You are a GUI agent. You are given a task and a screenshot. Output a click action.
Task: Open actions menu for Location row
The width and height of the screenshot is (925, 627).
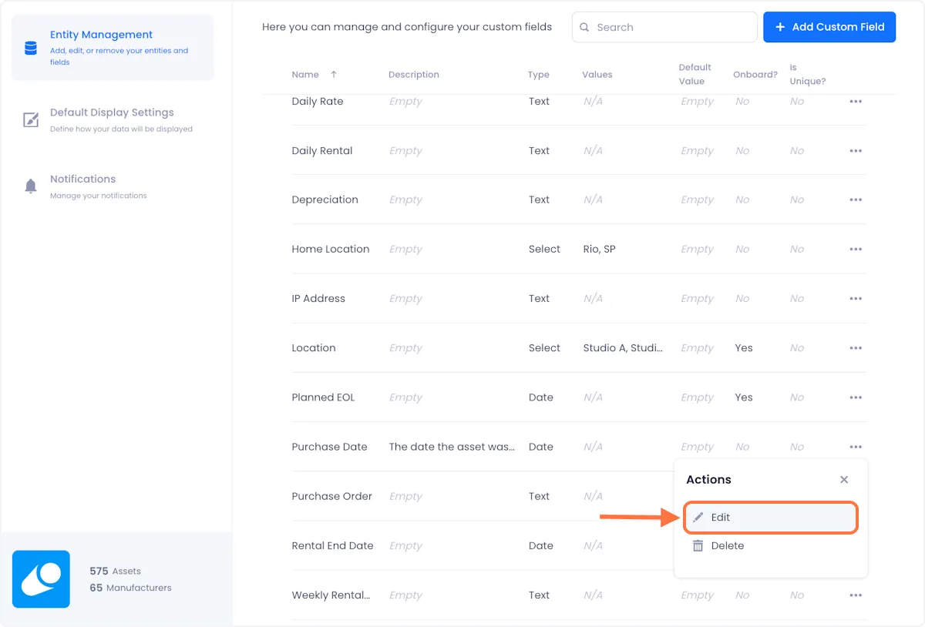(856, 348)
